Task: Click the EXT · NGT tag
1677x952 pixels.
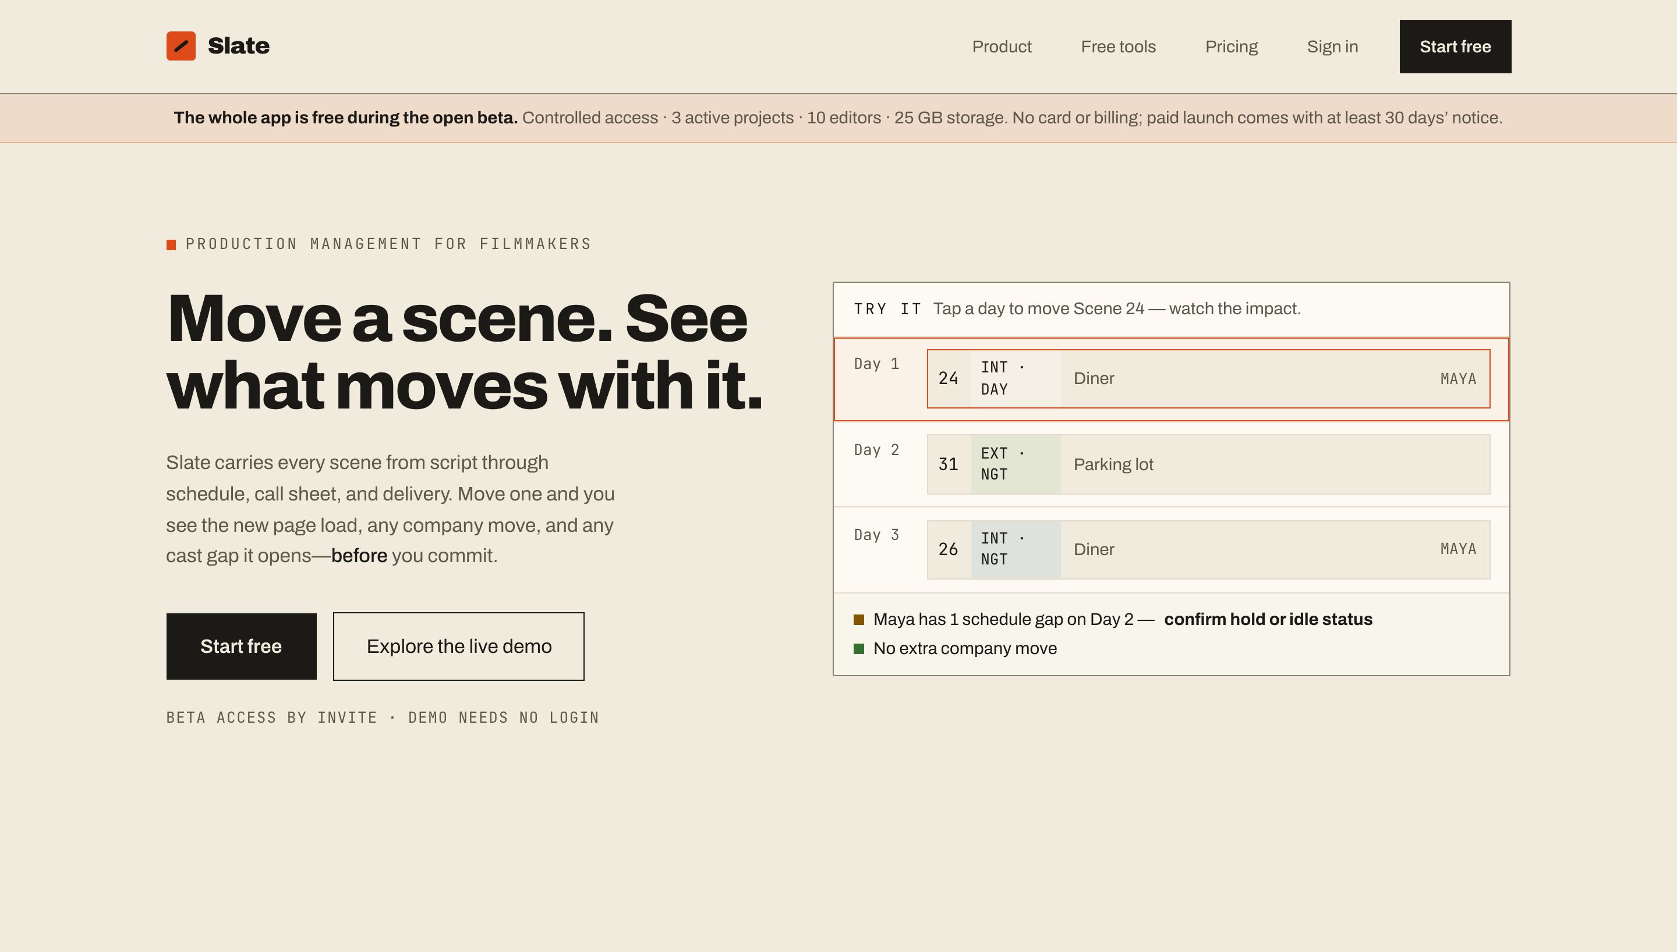Action: point(1015,464)
